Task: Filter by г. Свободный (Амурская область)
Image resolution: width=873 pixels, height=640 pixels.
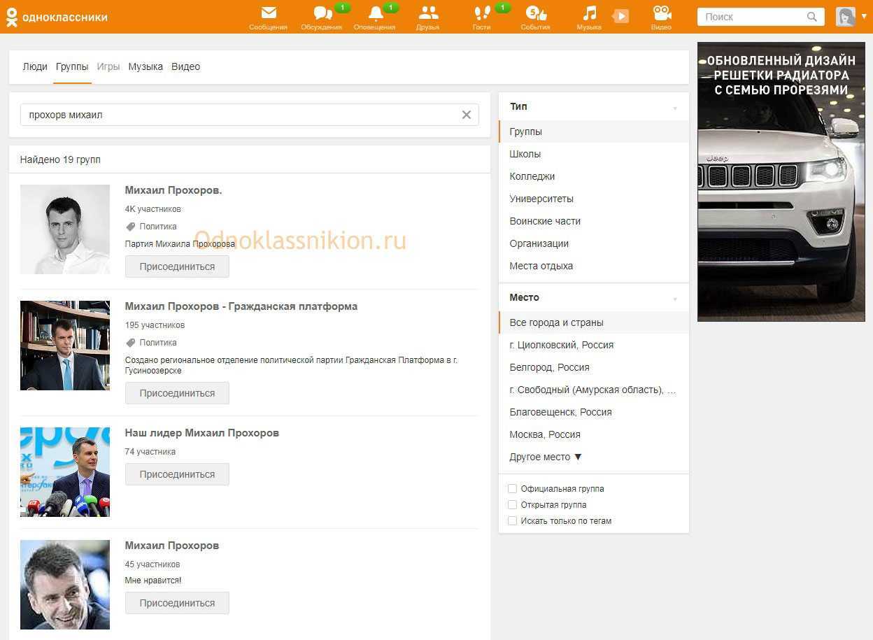Action: (594, 390)
